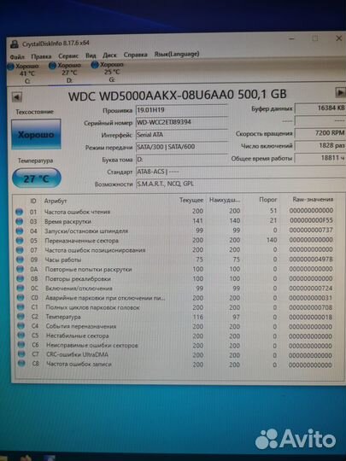The image size is (346, 461).
Task: Select row Частота ошибок чтения
Action: (175, 211)
